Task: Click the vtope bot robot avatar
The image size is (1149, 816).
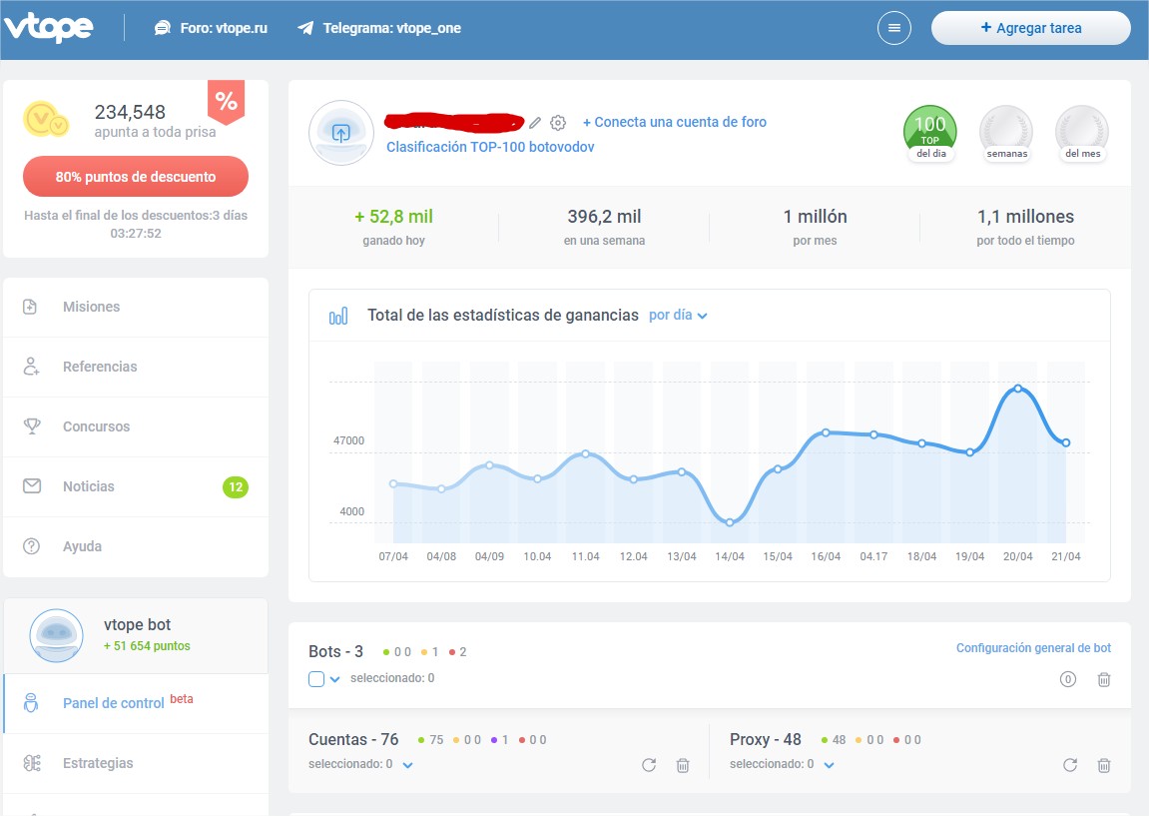Action: (x=57, y=635)
